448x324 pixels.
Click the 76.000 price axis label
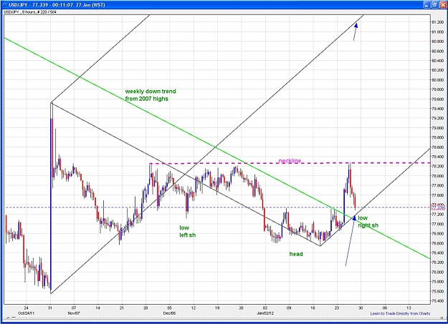pyautogui.click(x=438, y=272)
